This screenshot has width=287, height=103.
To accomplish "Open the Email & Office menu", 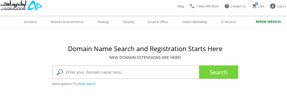I will click(x=158, y=22).
